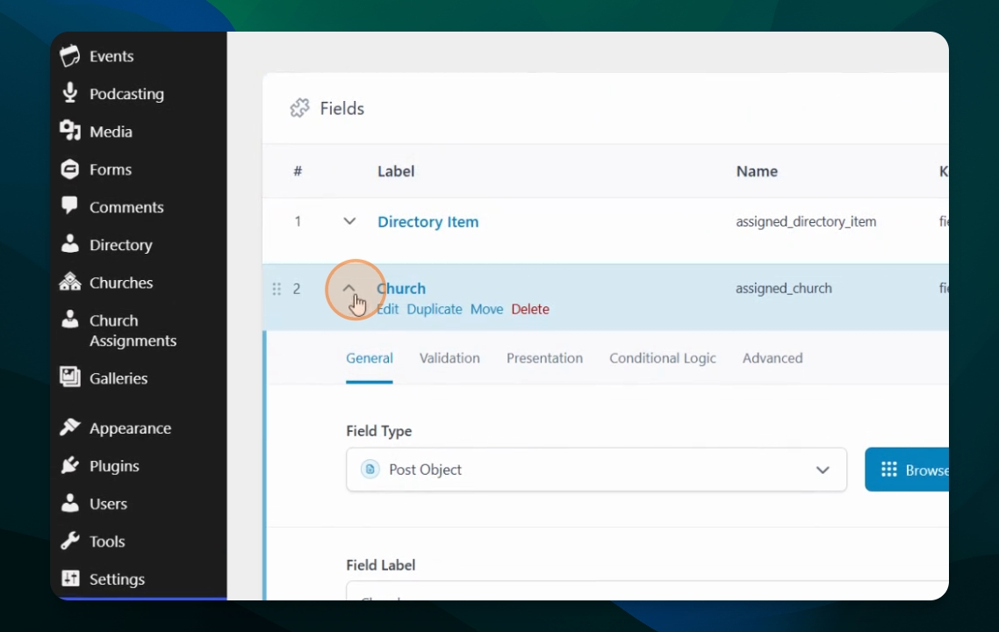Click the drag handle on row 2
Image resolution: width=999 pixels, height=632 pixels.
277,289
